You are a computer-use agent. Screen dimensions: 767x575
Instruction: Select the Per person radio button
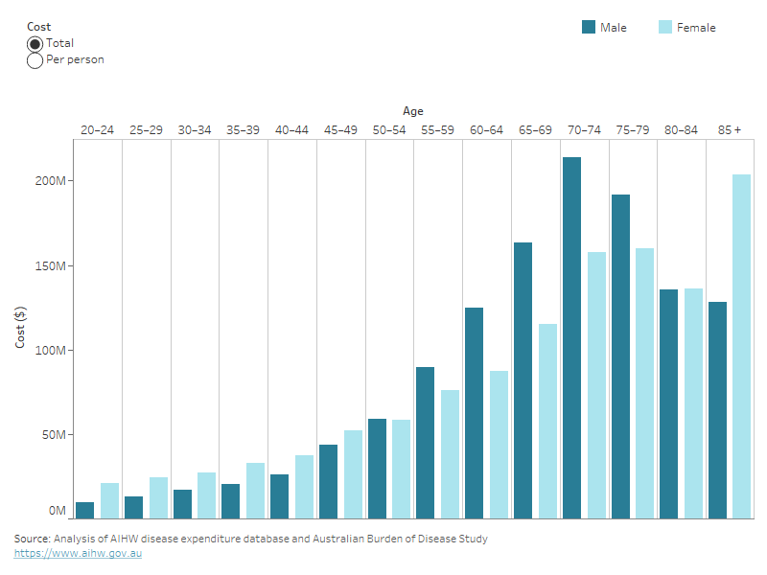(35, 58)
